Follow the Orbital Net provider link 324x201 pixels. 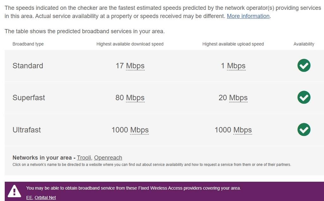click(x=45, y=198)
